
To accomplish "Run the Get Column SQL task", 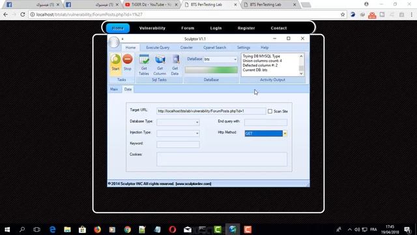I will [160, 65].
